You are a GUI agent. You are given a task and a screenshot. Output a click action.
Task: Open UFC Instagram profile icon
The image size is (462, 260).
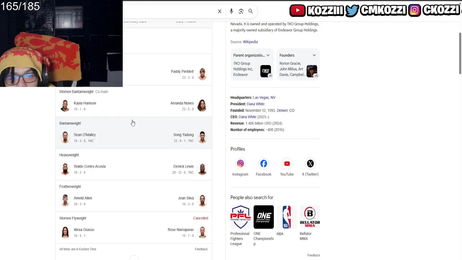tap(240, 164)
